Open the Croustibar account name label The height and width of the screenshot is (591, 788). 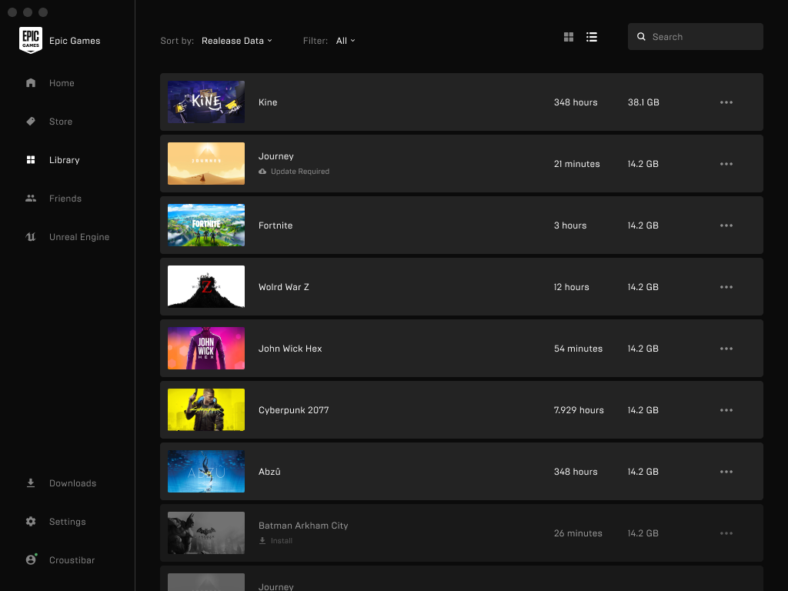(x=72, y=560)
